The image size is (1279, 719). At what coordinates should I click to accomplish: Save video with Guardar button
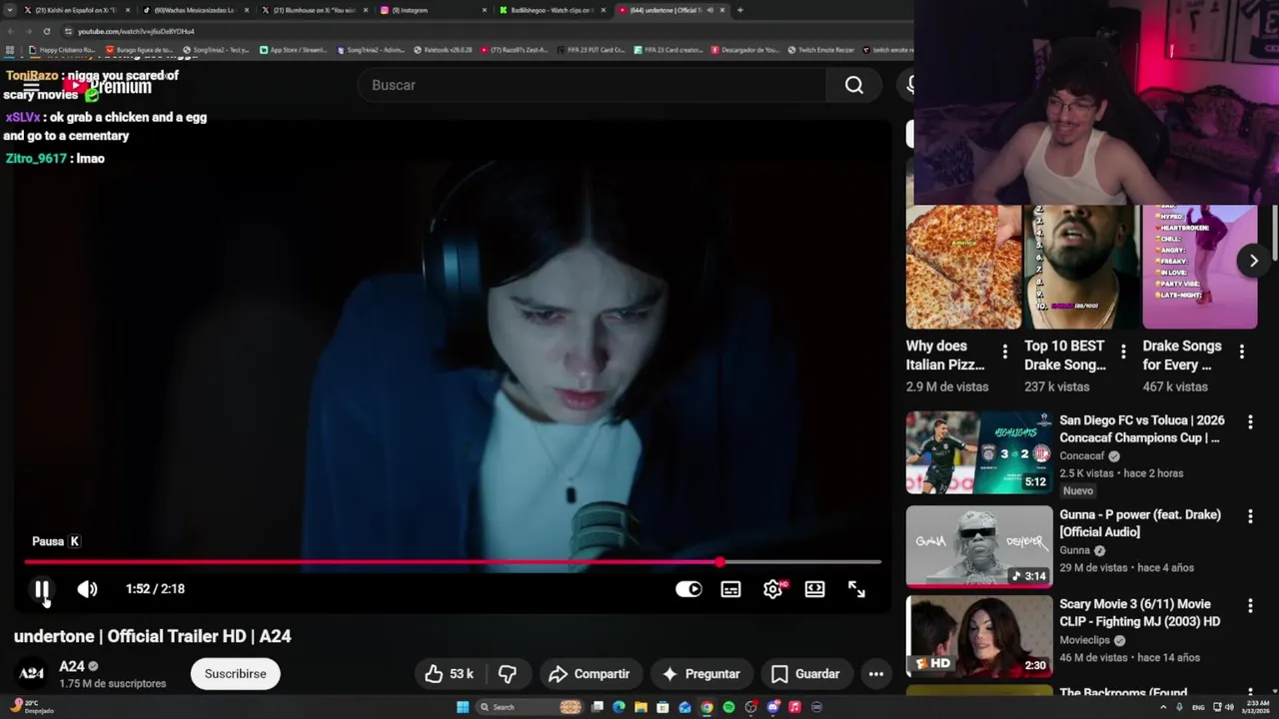(805, 674)
